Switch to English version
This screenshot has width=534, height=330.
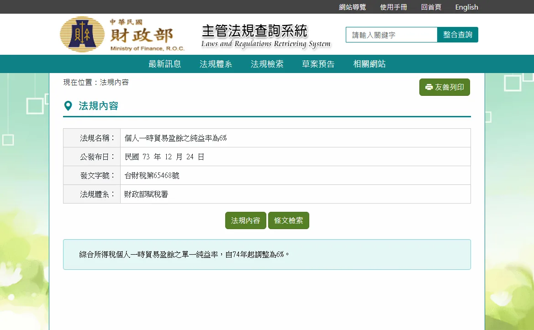point(466,7)
